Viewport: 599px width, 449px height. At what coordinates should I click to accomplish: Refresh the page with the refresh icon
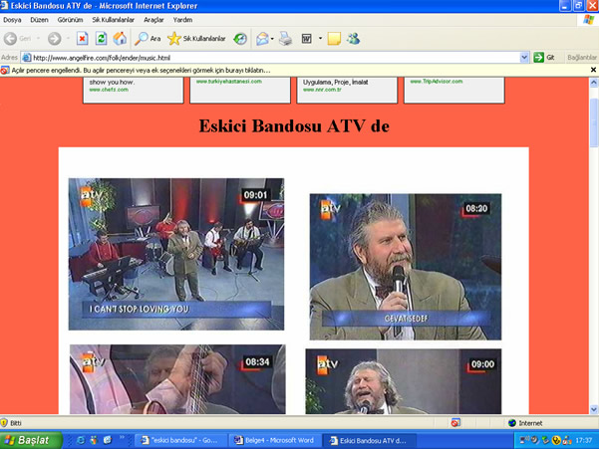pos(101,39)
